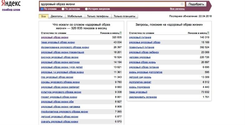
Task: Open help icon beside left 'Показов в месяц'
Action: tap(120, 33)
